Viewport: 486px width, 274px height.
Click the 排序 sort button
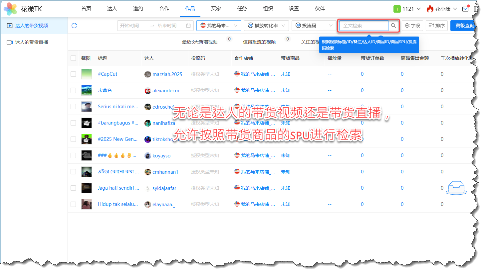(436, 26)
